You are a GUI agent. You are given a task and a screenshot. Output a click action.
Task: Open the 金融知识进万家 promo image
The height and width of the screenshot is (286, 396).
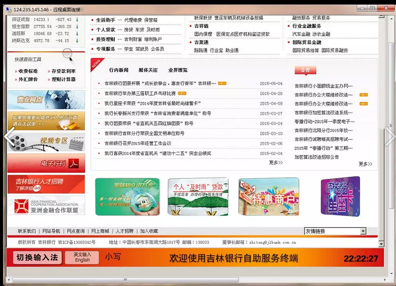pyautogui.click(x=128, y=197)
